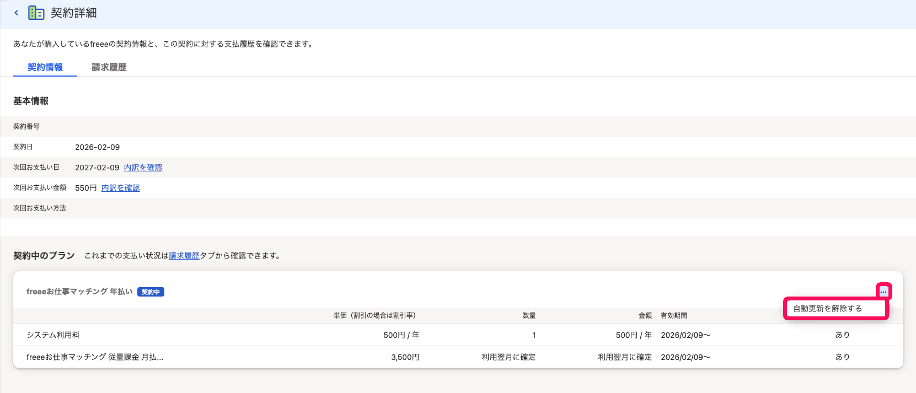Click the 500円 / 年 unit price cell

pos(401,335)
